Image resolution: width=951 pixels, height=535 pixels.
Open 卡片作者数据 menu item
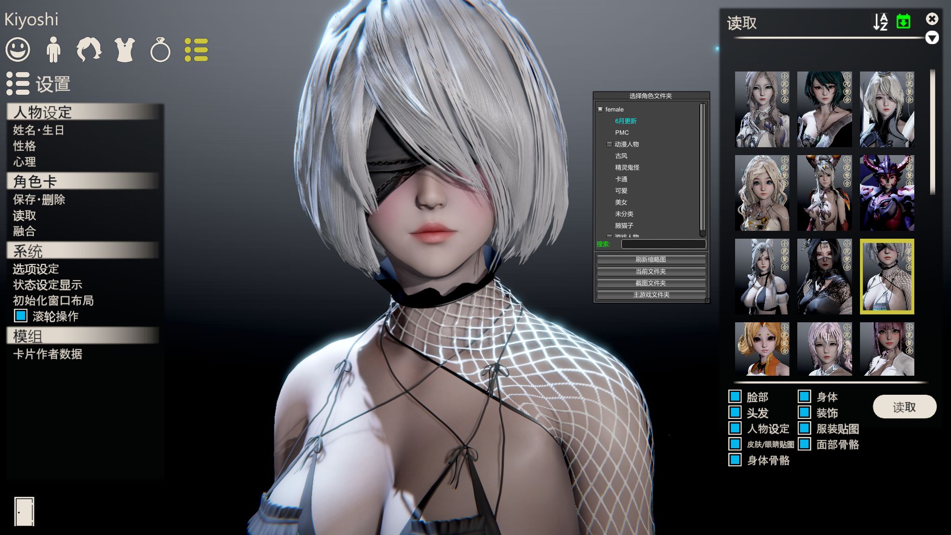47,354
